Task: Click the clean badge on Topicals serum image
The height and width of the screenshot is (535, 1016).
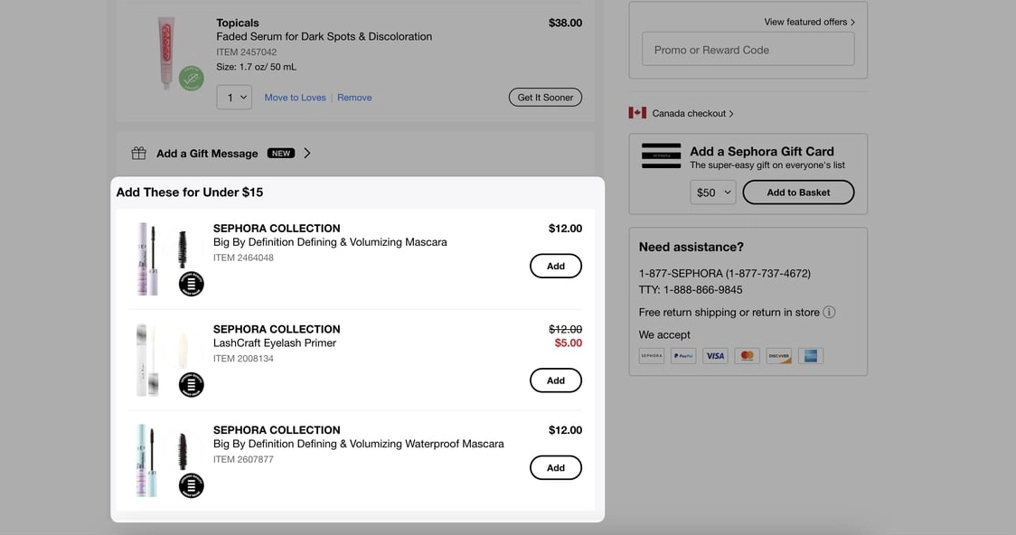Action: coord(191,79)
